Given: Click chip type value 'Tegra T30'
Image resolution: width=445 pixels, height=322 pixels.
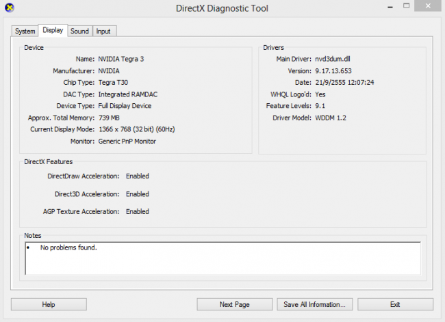Looking at the screenshot, I should (x=113, y=83).
